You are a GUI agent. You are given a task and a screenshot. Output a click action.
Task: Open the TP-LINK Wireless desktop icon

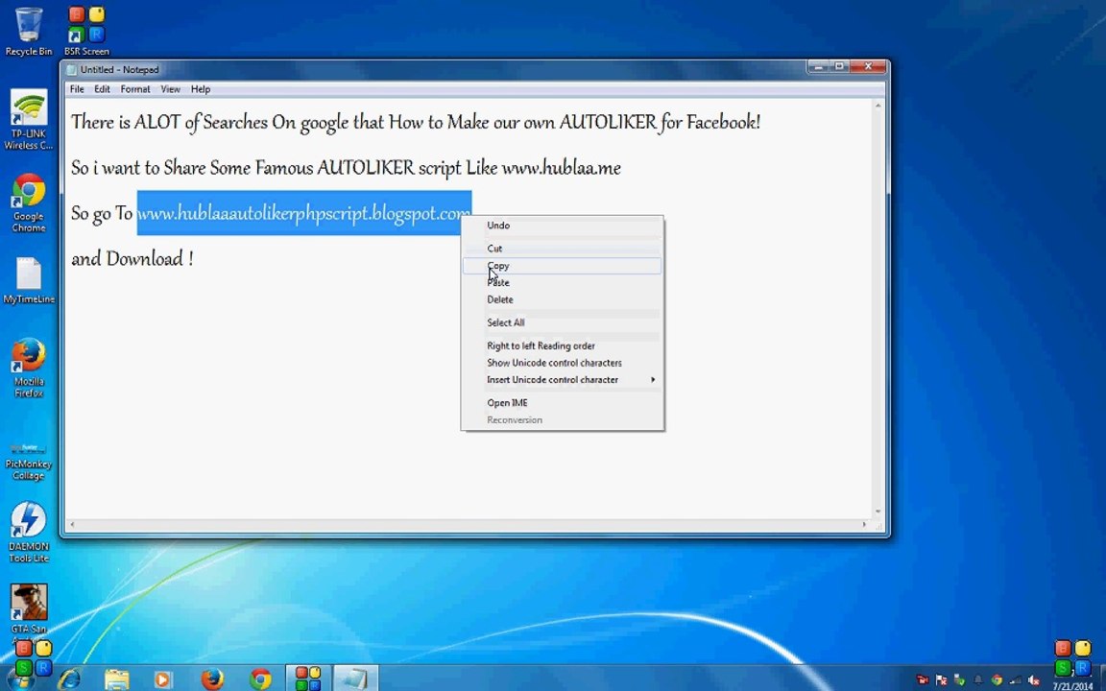point(28,120)
